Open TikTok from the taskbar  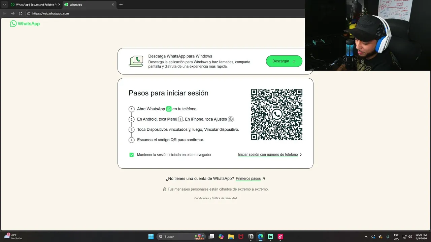click(x=280, y=237)
